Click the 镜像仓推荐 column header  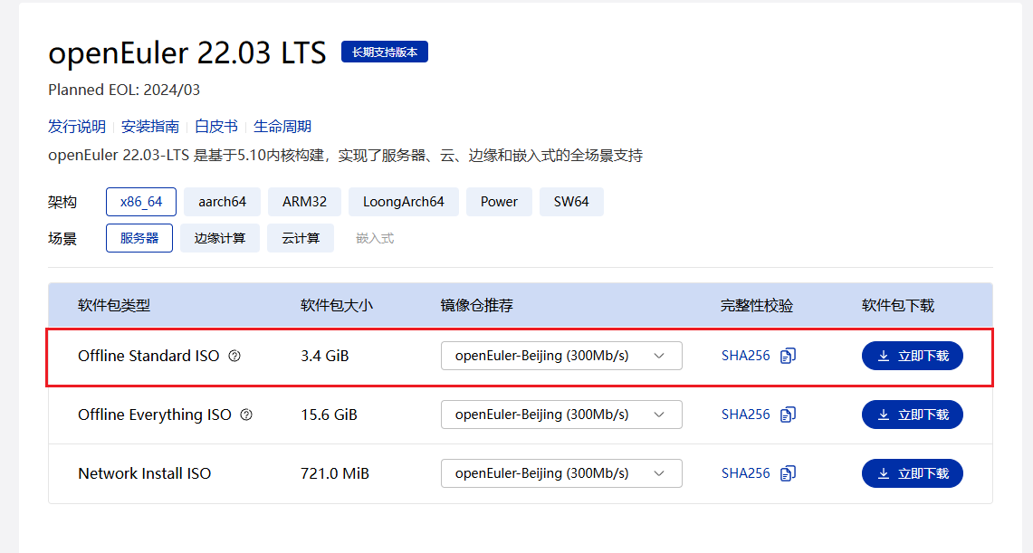[x=476, y=306]
